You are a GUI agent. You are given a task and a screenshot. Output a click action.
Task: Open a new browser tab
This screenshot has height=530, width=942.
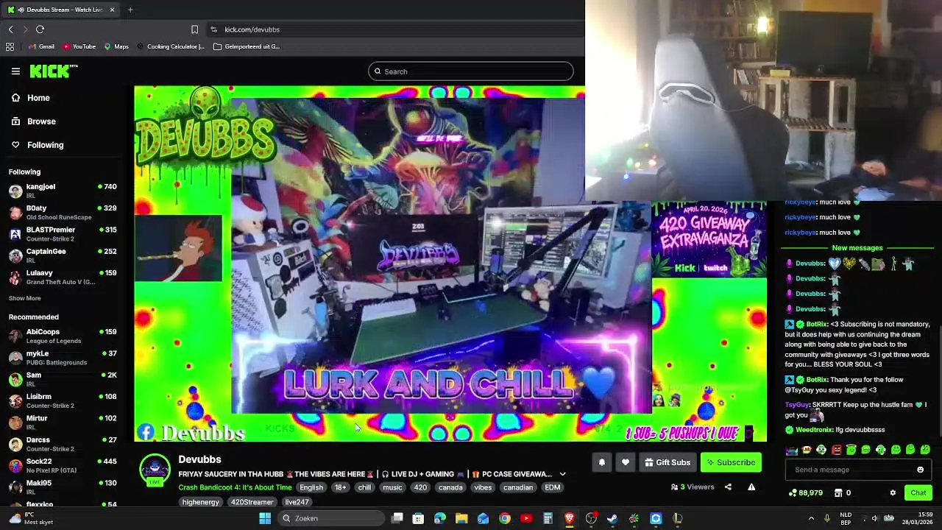pos(130,10)
